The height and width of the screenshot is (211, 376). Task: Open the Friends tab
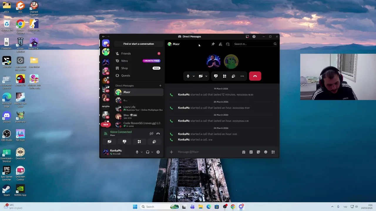click(x=139, y=54)
